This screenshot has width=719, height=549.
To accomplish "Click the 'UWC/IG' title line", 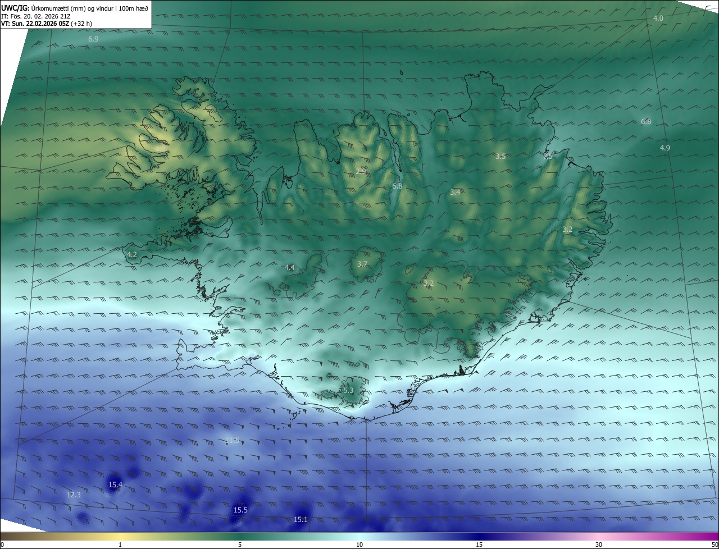I will coord(75,8).
